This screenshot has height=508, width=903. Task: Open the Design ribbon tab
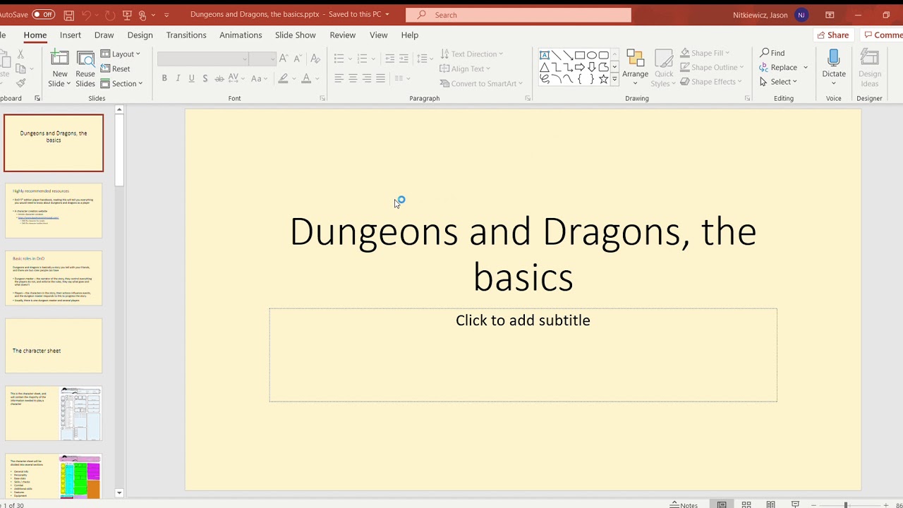click(x=140, y=35)
